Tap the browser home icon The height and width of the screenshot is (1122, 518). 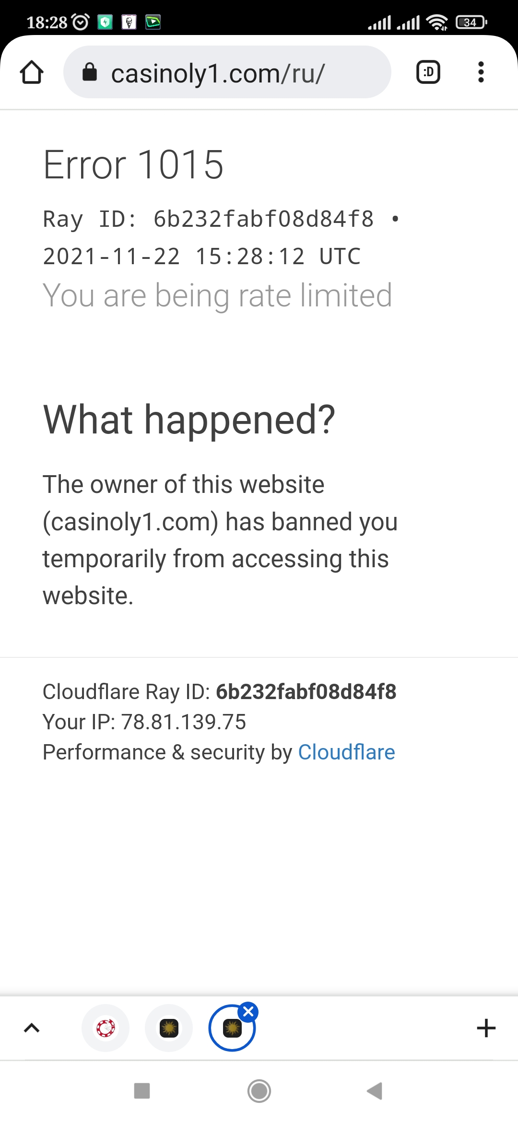point(32,72)
